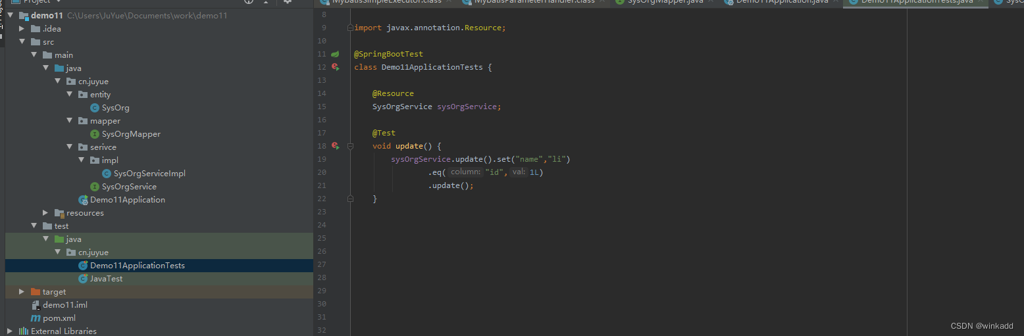Collapse the import statement fold marker
The height and width of the screenshot is (336, 1024).
350,28
